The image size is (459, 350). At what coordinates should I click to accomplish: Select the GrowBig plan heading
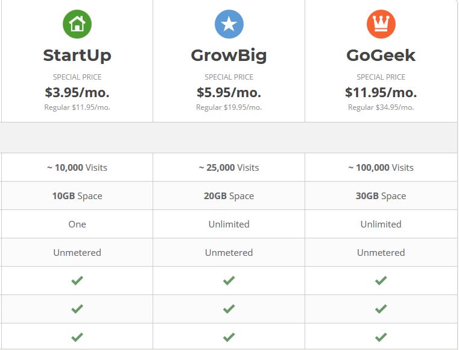pos(229,56)
